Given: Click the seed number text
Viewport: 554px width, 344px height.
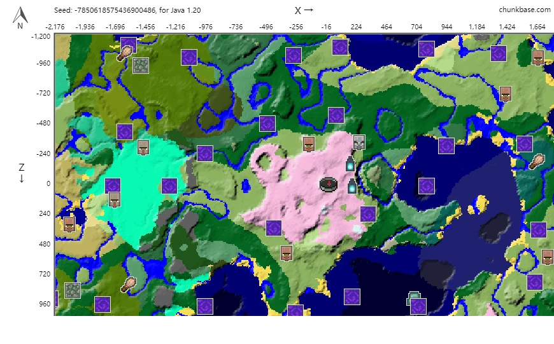Looking at the screenshot, I should point(115,10).
